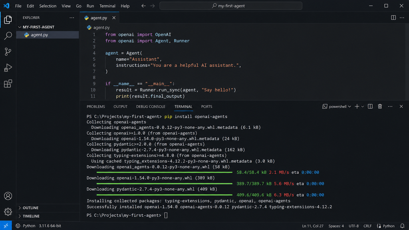This screenshot has height=230, width=409.
Task: Close the agent.py editor tab
Action: 114,18
